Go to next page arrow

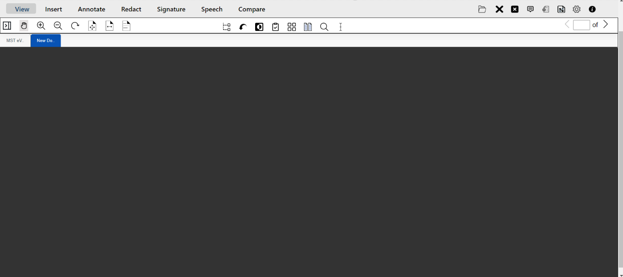tap(606, 24)
